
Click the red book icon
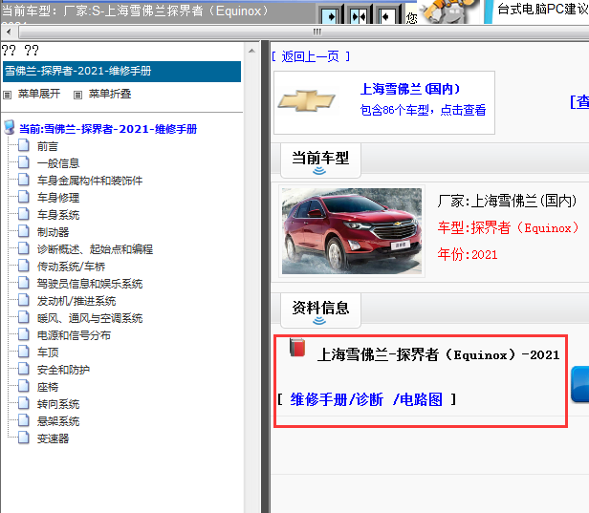(297, 348)
